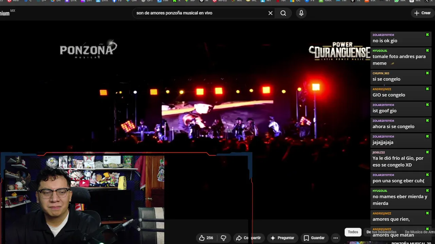Click message 'no mames eber mierda y mierda'
The height and width of the screenshot is (244, 435).
400,200
